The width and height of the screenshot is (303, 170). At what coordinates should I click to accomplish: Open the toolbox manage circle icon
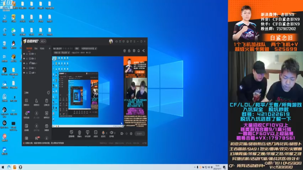click(48, 93)
